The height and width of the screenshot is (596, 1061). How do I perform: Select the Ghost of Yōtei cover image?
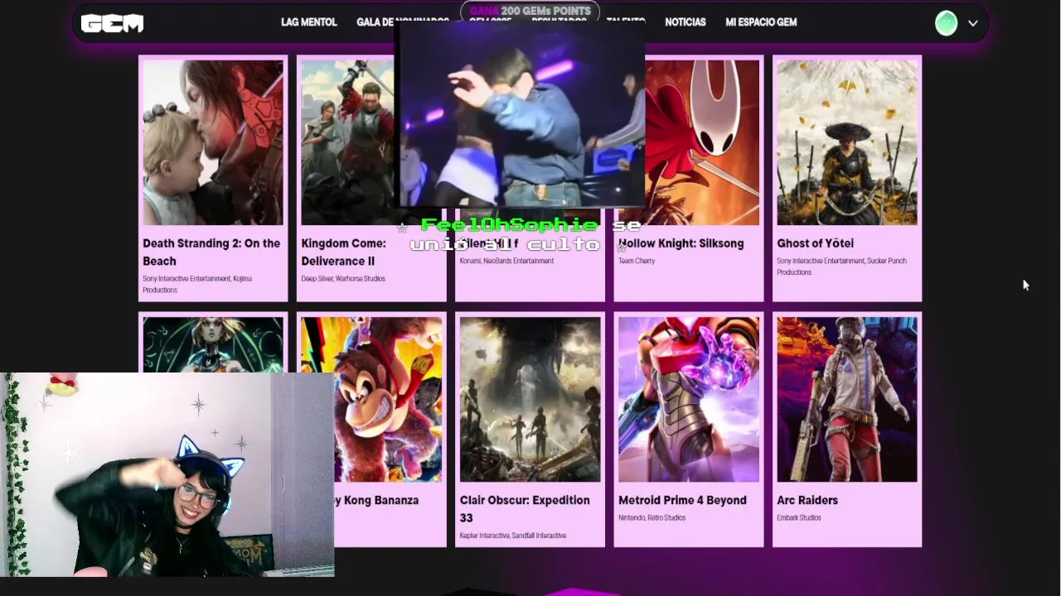tap(847, 142)
